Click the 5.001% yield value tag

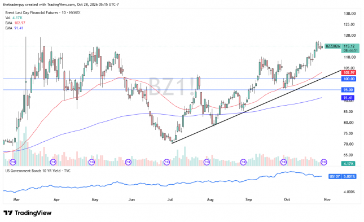click(349, 177)
